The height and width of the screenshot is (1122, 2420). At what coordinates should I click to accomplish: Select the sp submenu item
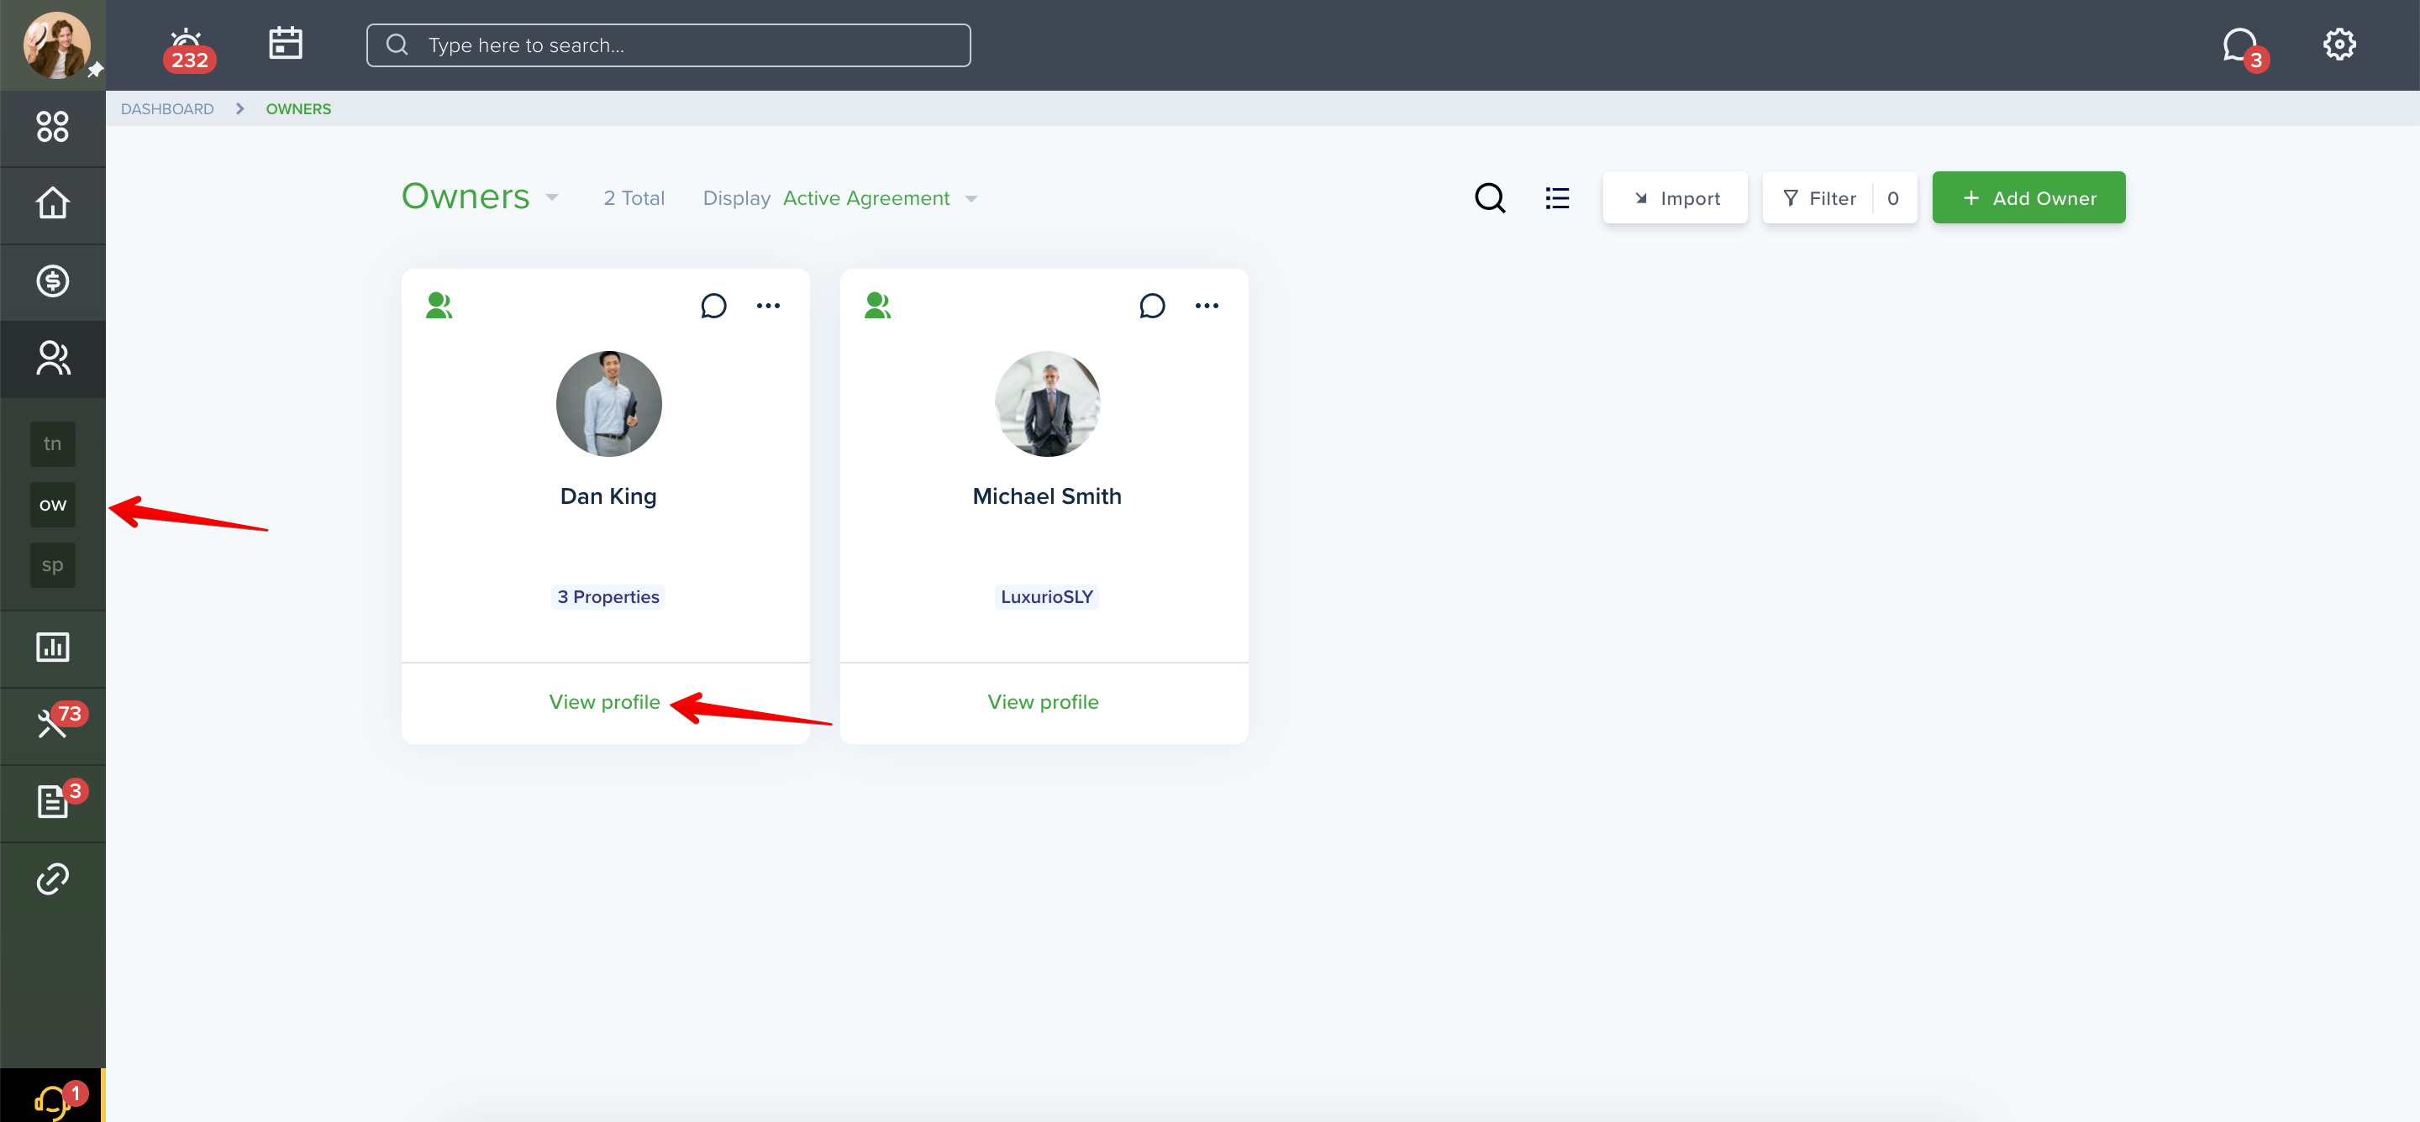click(x=53, y=565)
